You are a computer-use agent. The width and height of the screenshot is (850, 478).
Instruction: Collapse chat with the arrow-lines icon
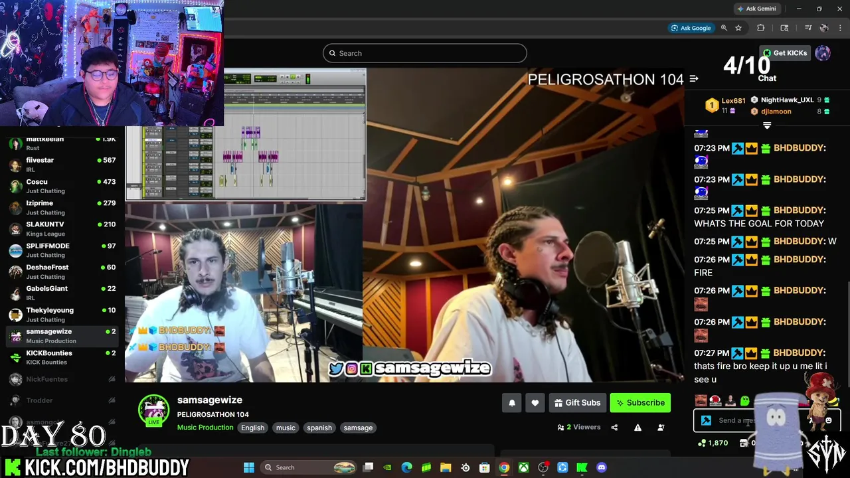pos(694,79)
